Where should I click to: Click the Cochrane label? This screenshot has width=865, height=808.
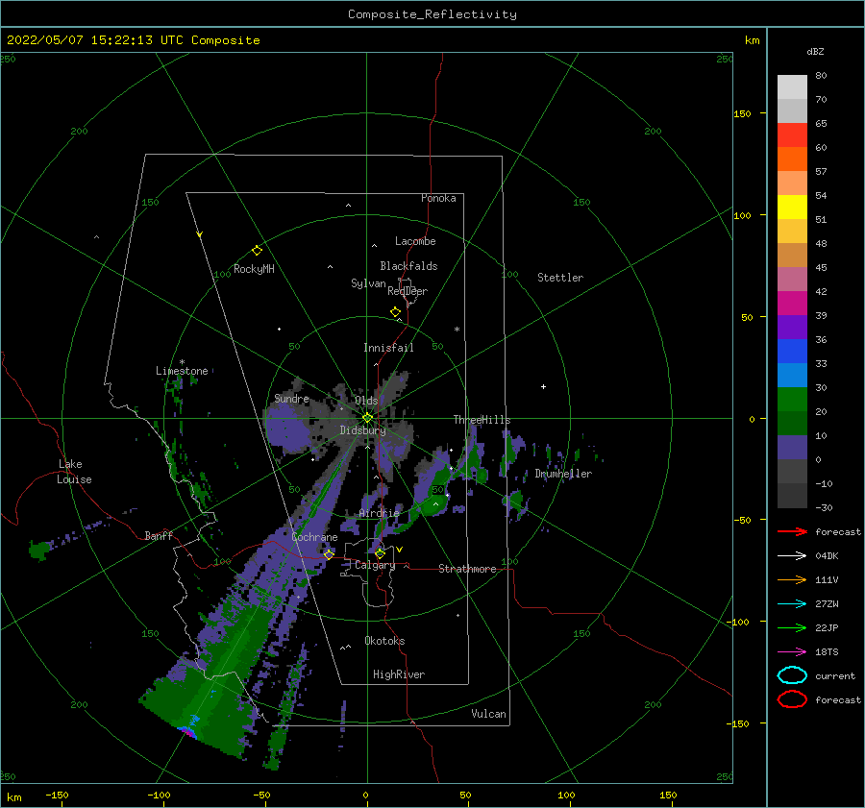tap(314, 537)
